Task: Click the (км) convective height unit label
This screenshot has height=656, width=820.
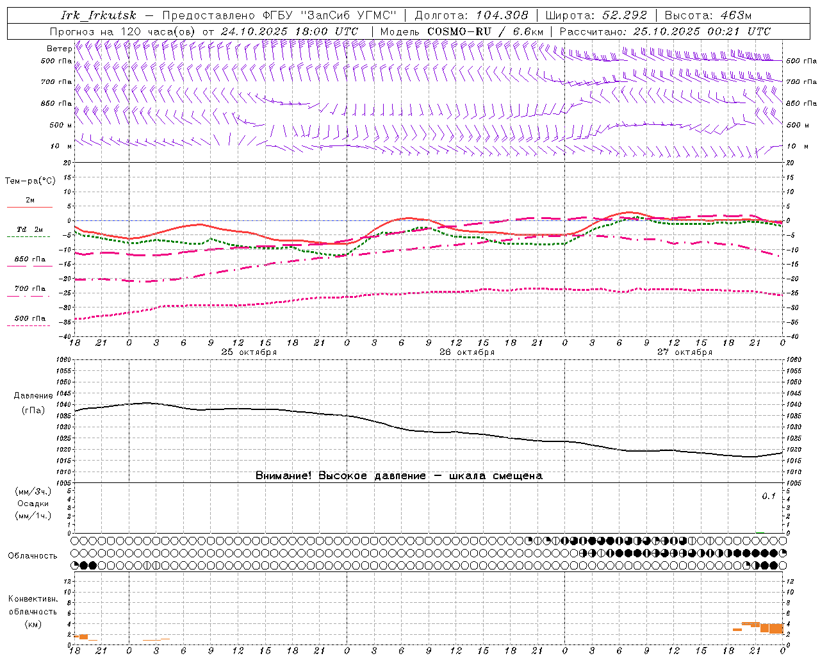Action: coord(33,624)
